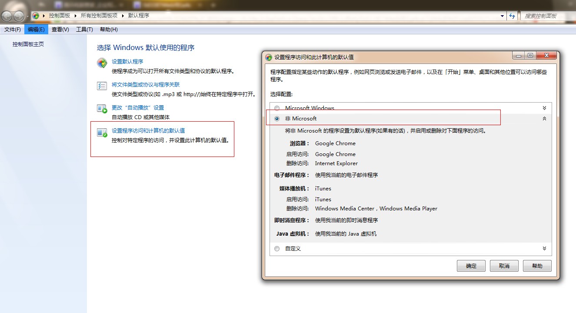Click the 即时消息程序： label
The image size is (576, 313).
pos(292,220)
